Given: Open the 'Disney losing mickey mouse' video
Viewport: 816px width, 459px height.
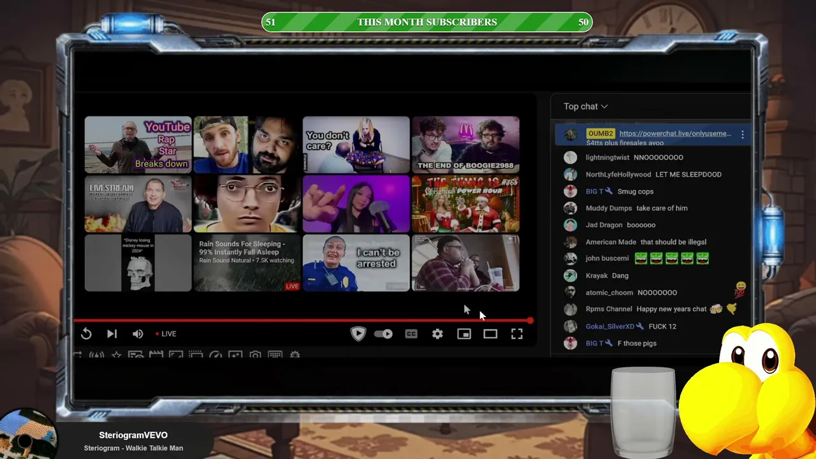Looking at the screenshot, I should [138, 263].
